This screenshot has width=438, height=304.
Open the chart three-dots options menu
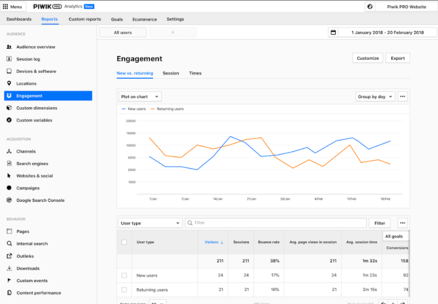[x=402, y=96]
